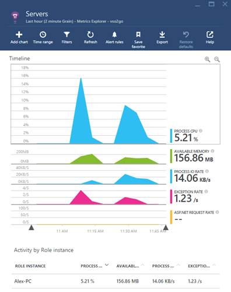The image size is (231, 292).
Task: Click info icon beside Process CPU
Action: pos(201,131)
